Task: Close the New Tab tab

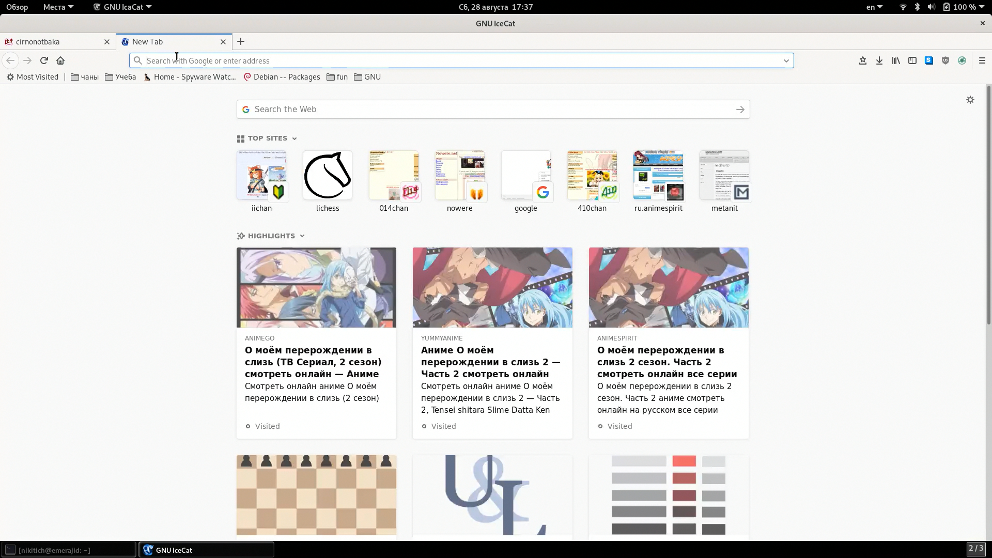Action: 223,42
